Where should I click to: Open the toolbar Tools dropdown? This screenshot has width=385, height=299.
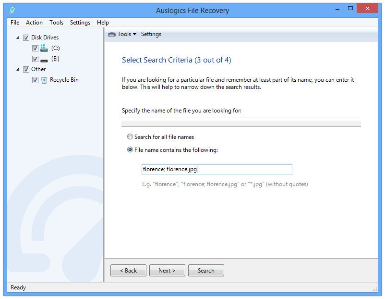pyautogui.click(x=127, y=34)
